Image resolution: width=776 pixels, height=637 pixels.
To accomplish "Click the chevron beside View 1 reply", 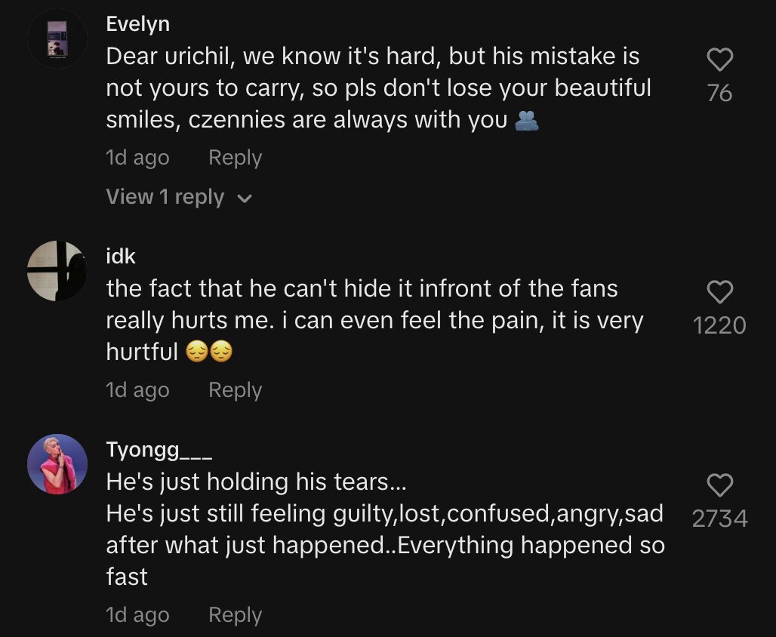I will (244, 198).
